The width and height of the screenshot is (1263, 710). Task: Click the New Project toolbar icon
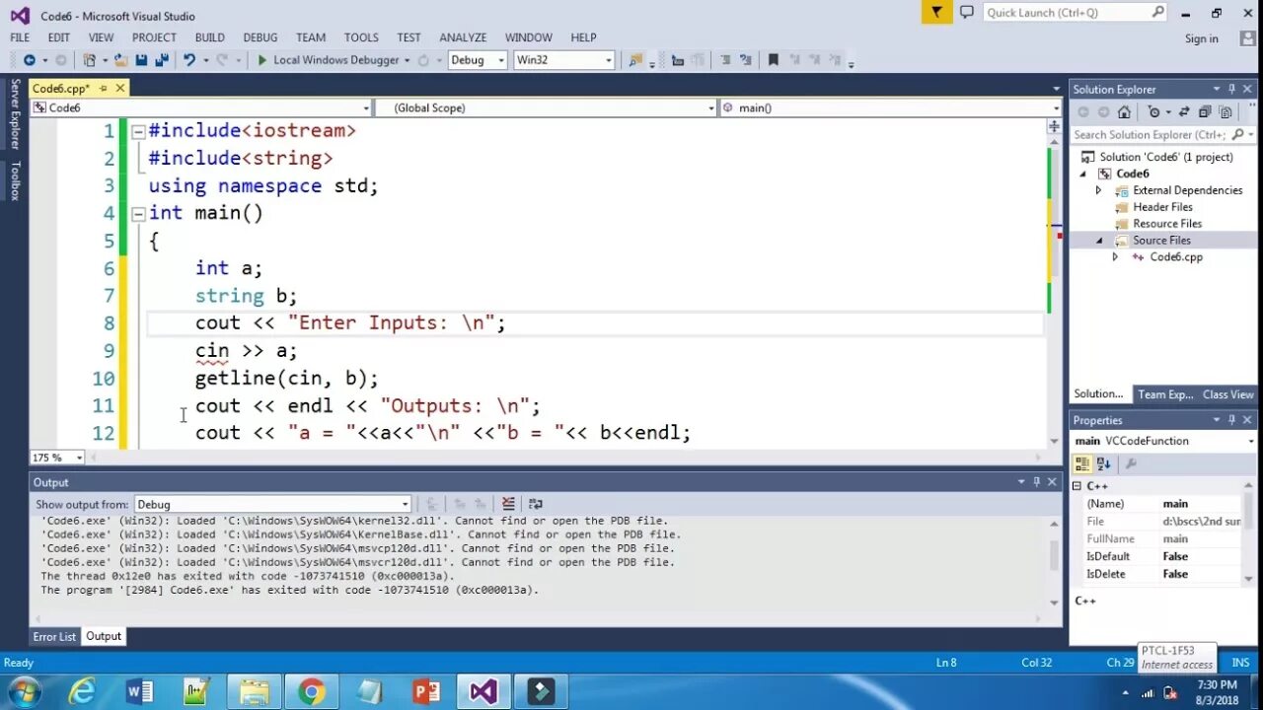pos(90,60)
